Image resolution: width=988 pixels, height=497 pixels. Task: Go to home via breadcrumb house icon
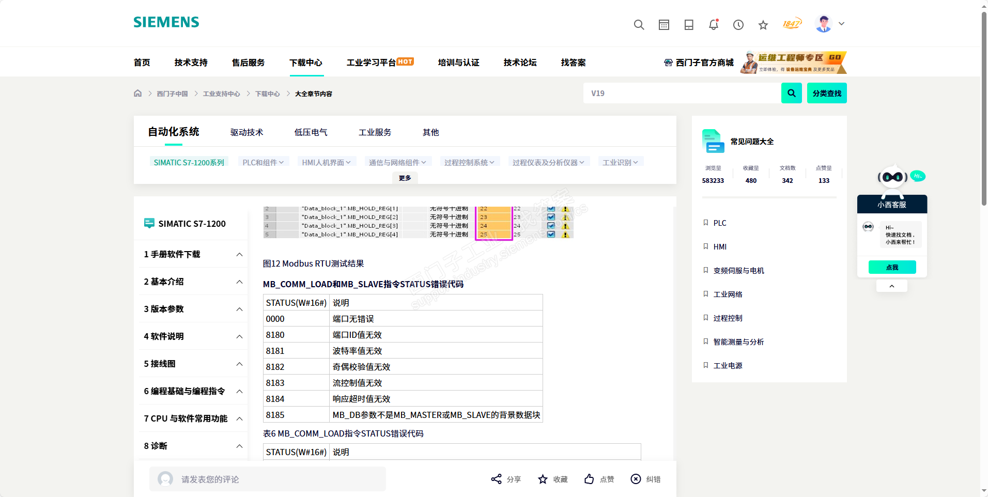click(x=137, y=94)
